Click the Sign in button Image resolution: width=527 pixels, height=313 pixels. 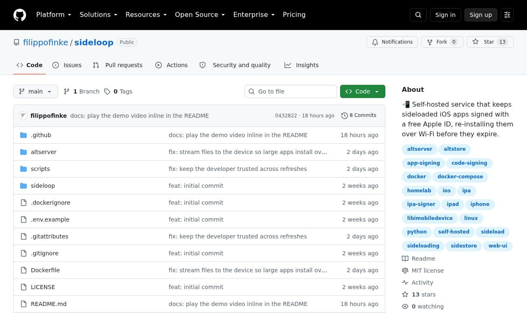click(x=445, y=15)
